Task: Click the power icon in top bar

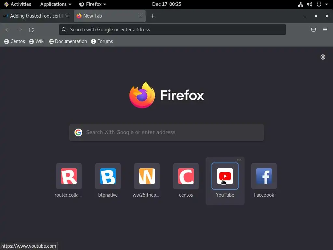Action: [319, 4]
